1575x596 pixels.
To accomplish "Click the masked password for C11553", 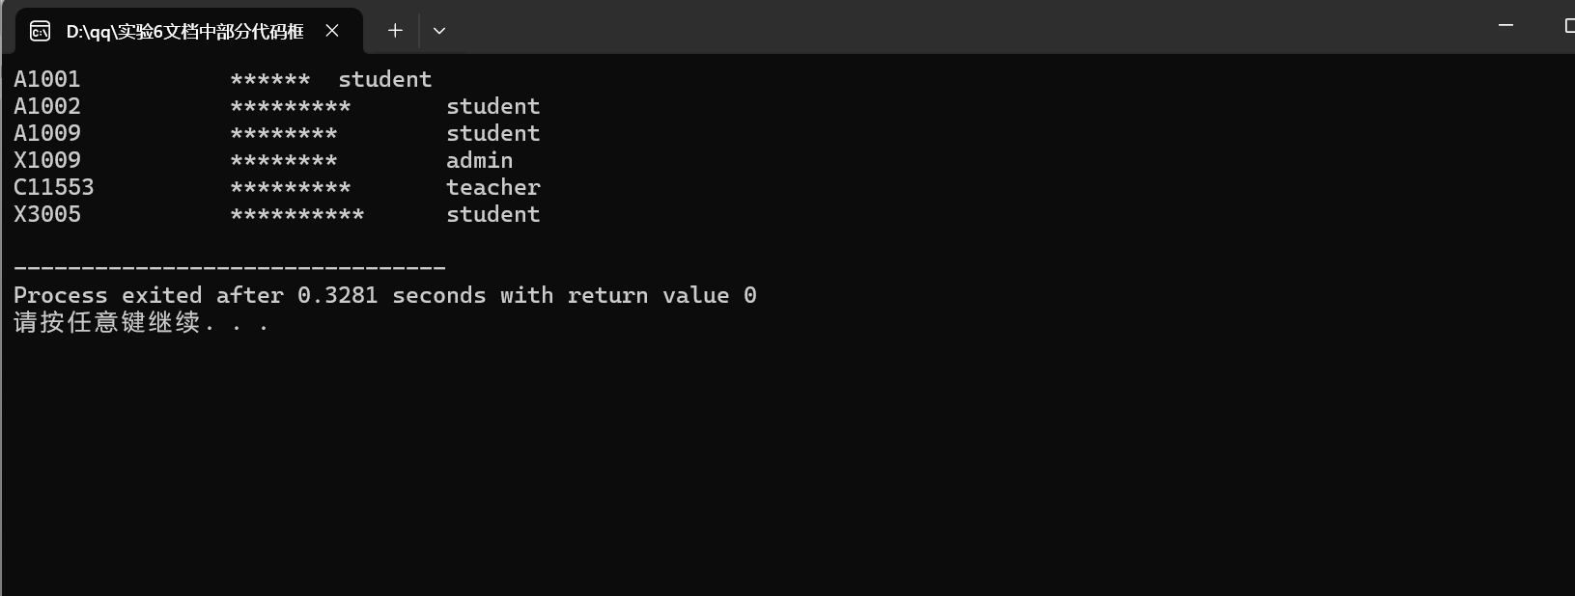I will pyautogui.click(x=291, y=188).
